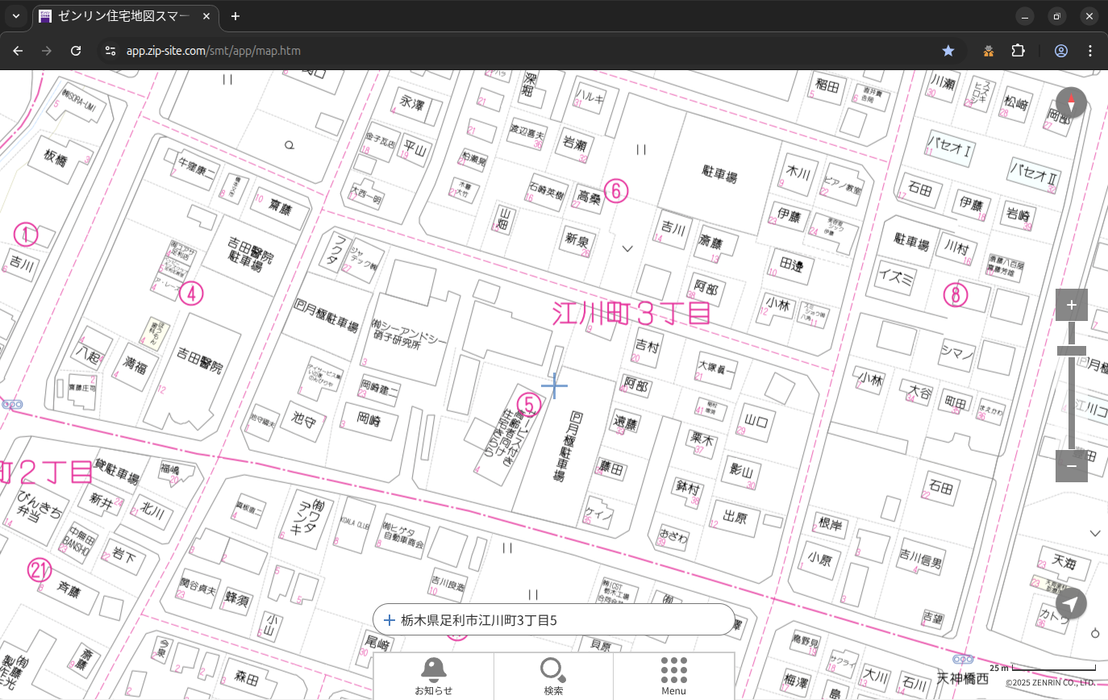1108x700 pixels.
Task: Click the URL address field
Action: pyautogui.click(x=484, y=51)
